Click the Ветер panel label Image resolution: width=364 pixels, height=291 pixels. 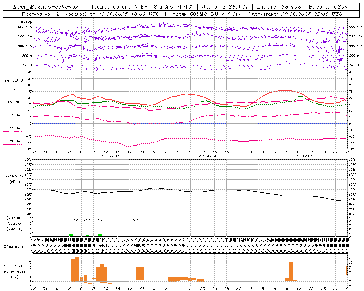(x=26, y=22)
